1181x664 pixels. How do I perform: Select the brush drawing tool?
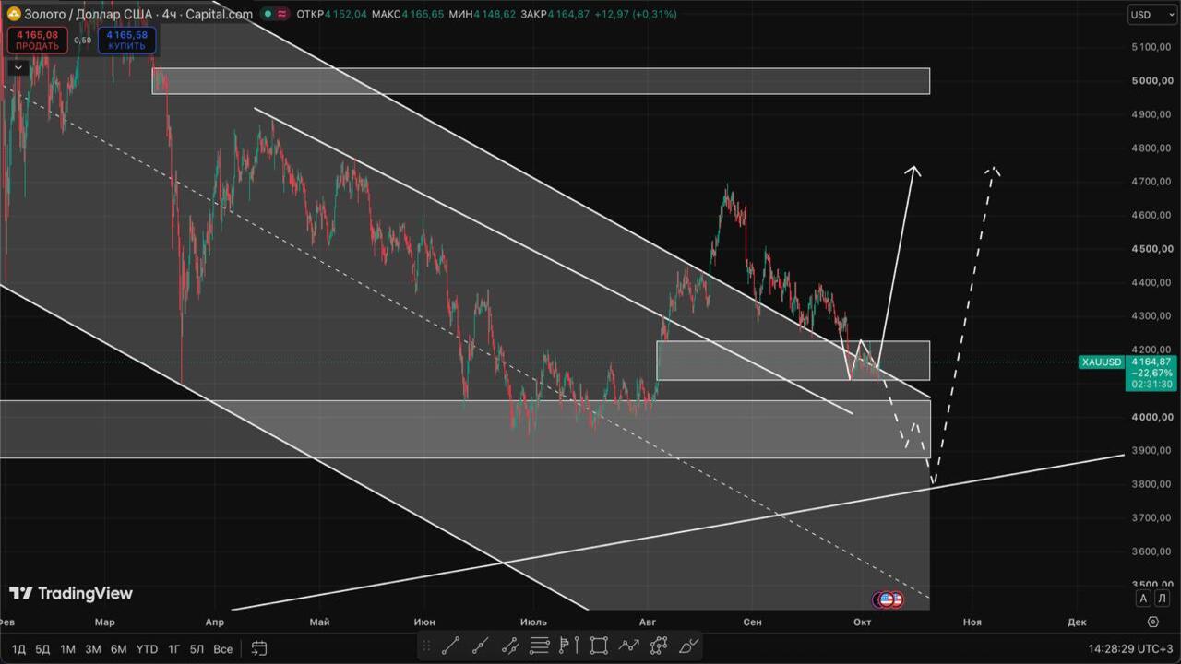(688, 646)
